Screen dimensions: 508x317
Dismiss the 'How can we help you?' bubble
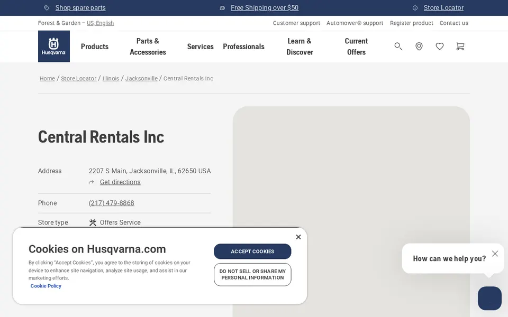point(495,253)
